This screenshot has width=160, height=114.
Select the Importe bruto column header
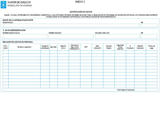63,47
